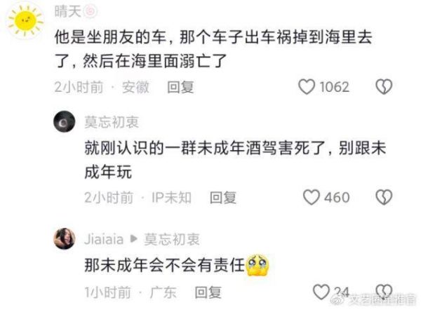Open username 晴天 profile link

tap(67, 11)
